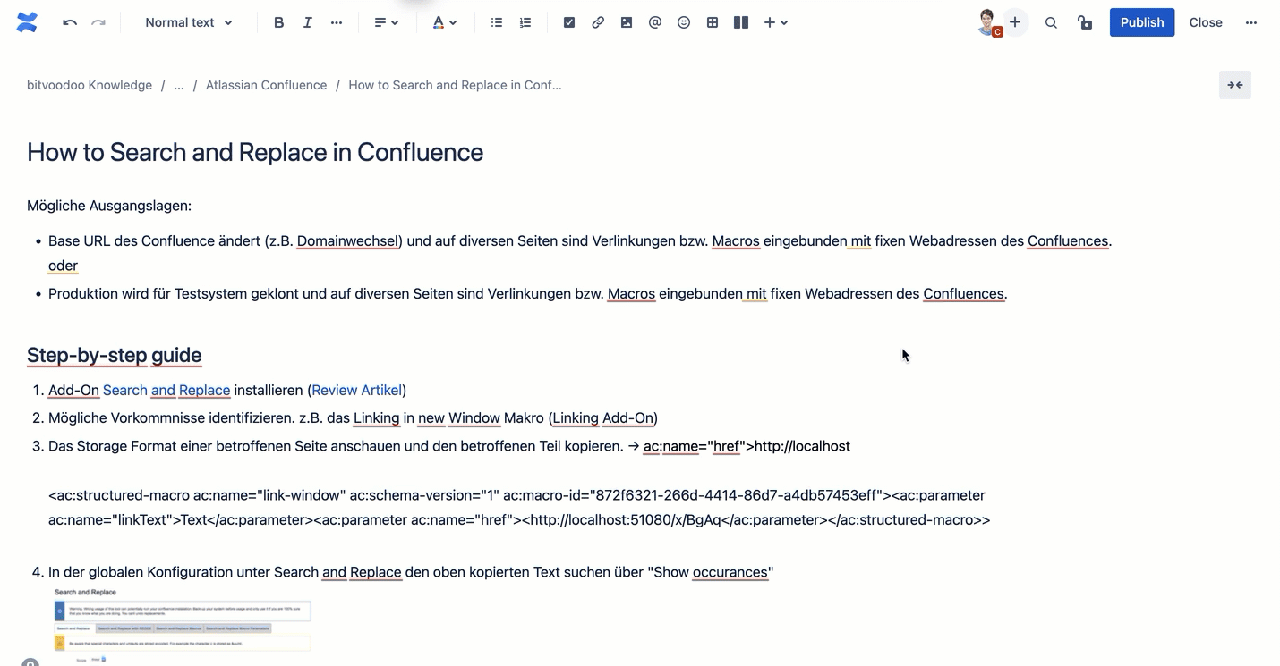Open the 'How to Search and Replace in Conf...' breadcrumb
Screen dimensions: 1280x666
click(x=455, y=85)
